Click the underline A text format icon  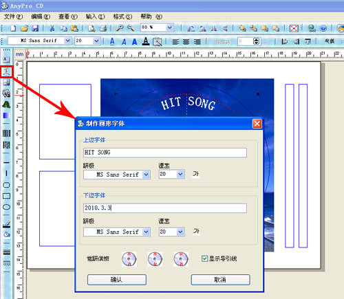point(112,41)
